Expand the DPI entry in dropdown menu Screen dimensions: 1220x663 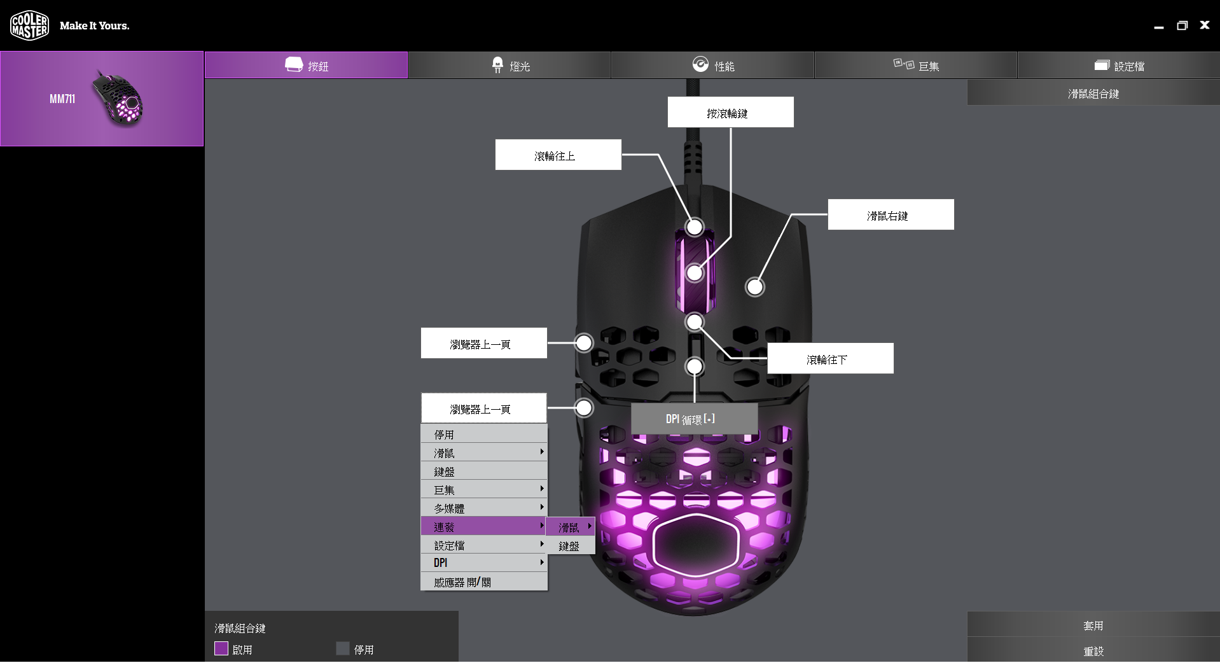point(483,563)
